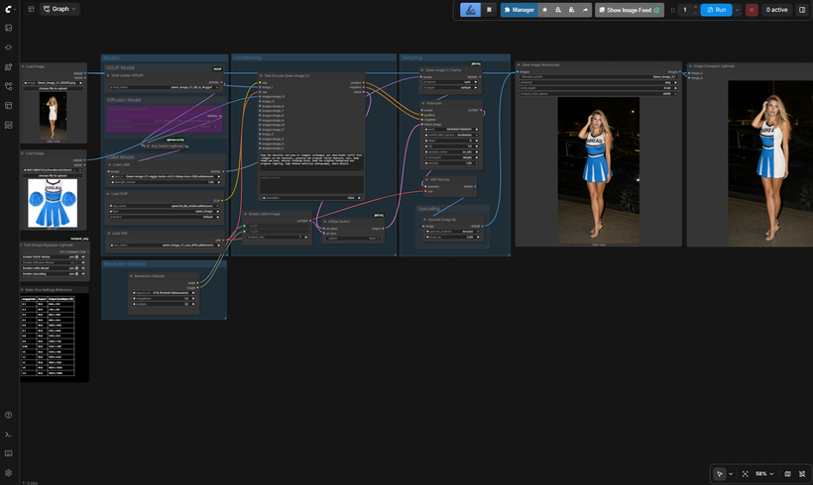Toggle link visibility icon in bottom toolbar
This screenshot has height=485, width=813.
click(x=802, y=473)
